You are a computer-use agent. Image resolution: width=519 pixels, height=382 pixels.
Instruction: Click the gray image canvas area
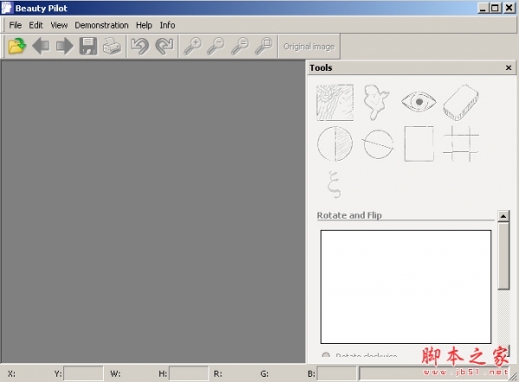point(153,212)
